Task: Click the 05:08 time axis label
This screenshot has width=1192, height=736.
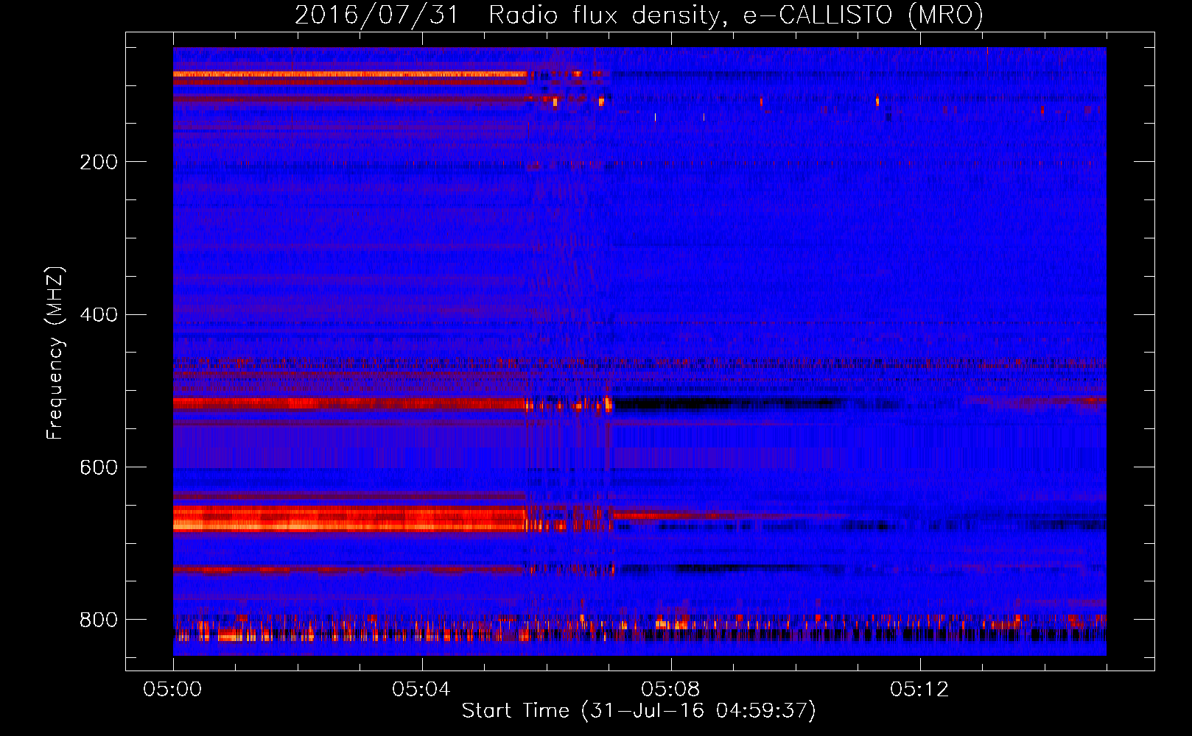Action: [x=670, y=690]
